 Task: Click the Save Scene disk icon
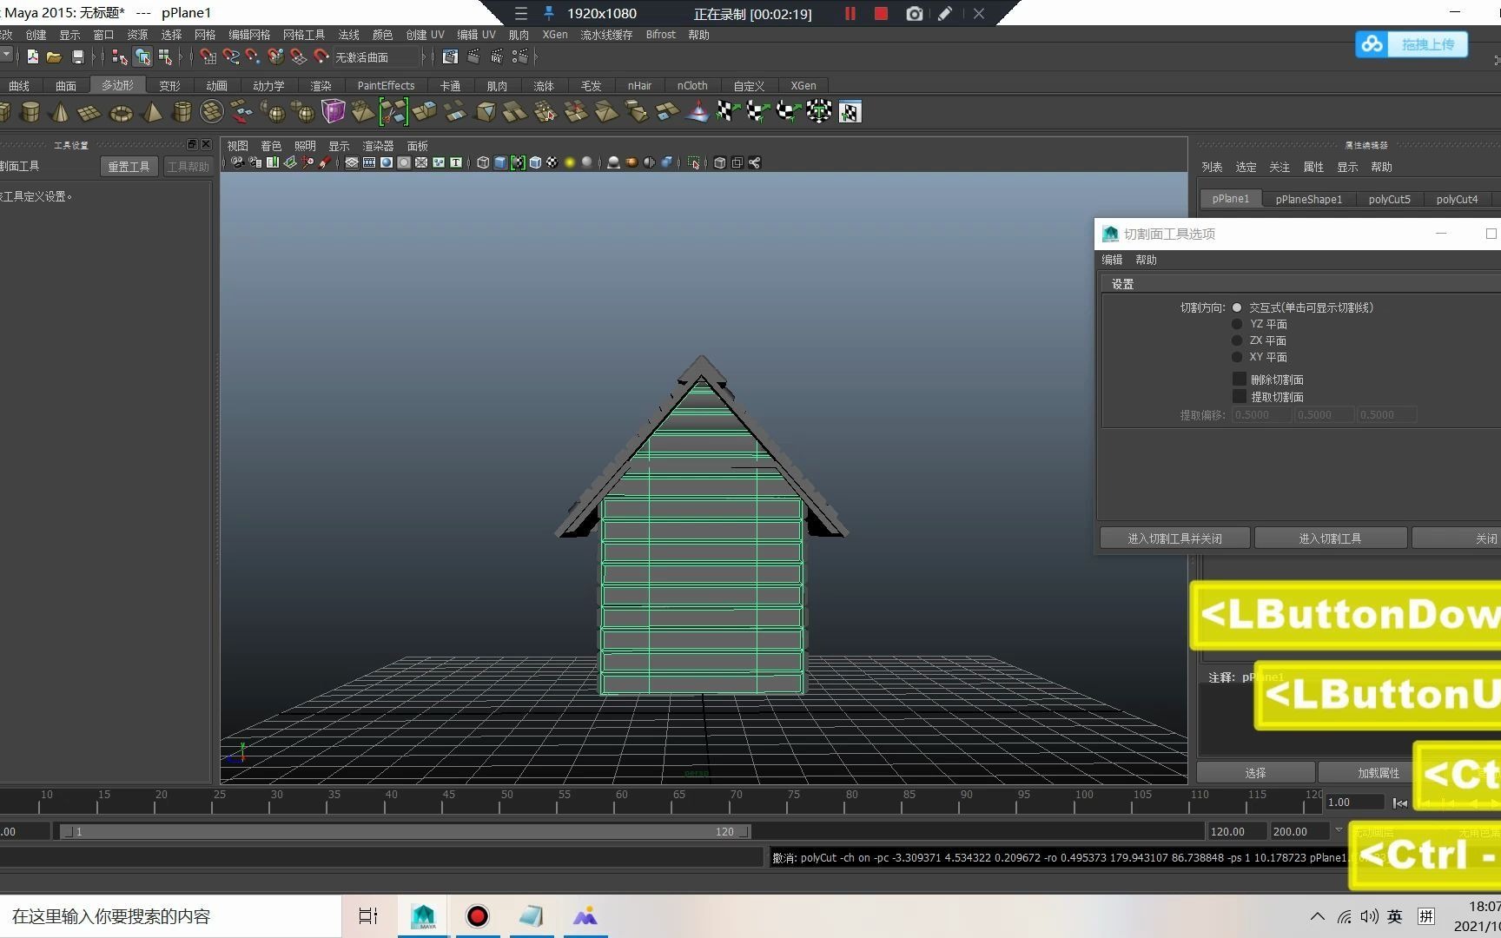coord(77,56)
